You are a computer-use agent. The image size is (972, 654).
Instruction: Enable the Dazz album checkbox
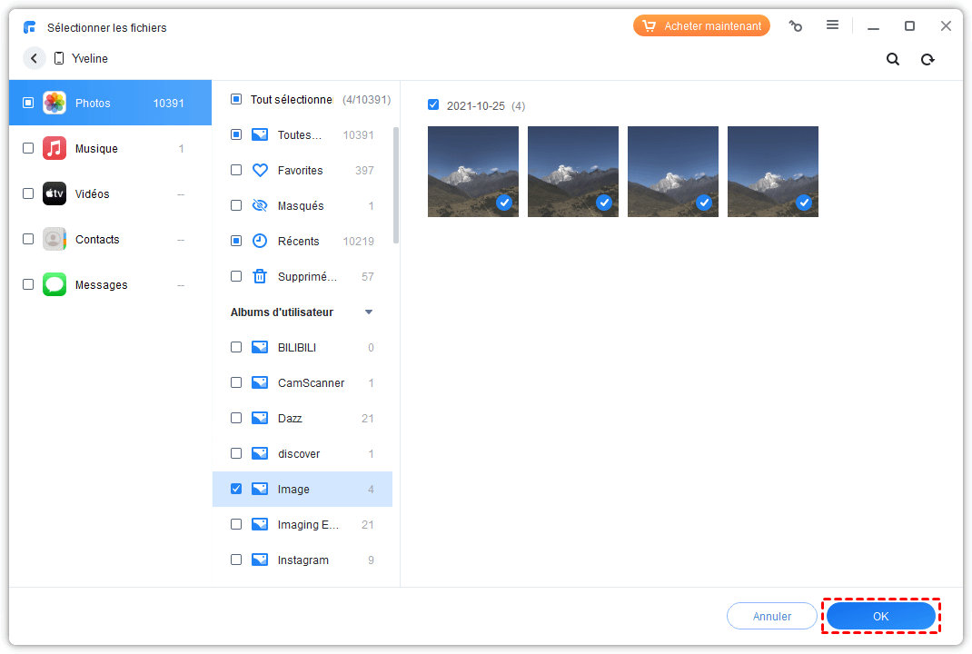tap(236, 418)
